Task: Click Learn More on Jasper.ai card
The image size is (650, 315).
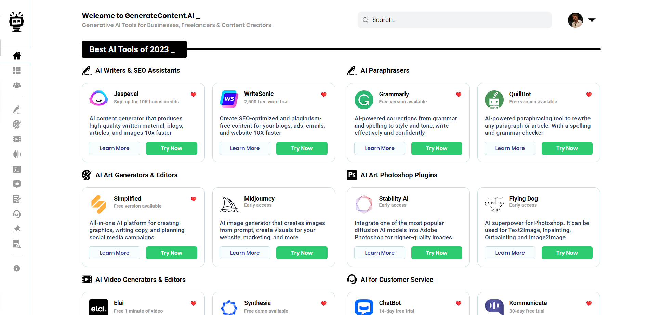Action: pos(115,148)
